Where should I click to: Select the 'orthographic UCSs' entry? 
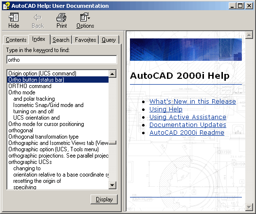coord(58,162)
